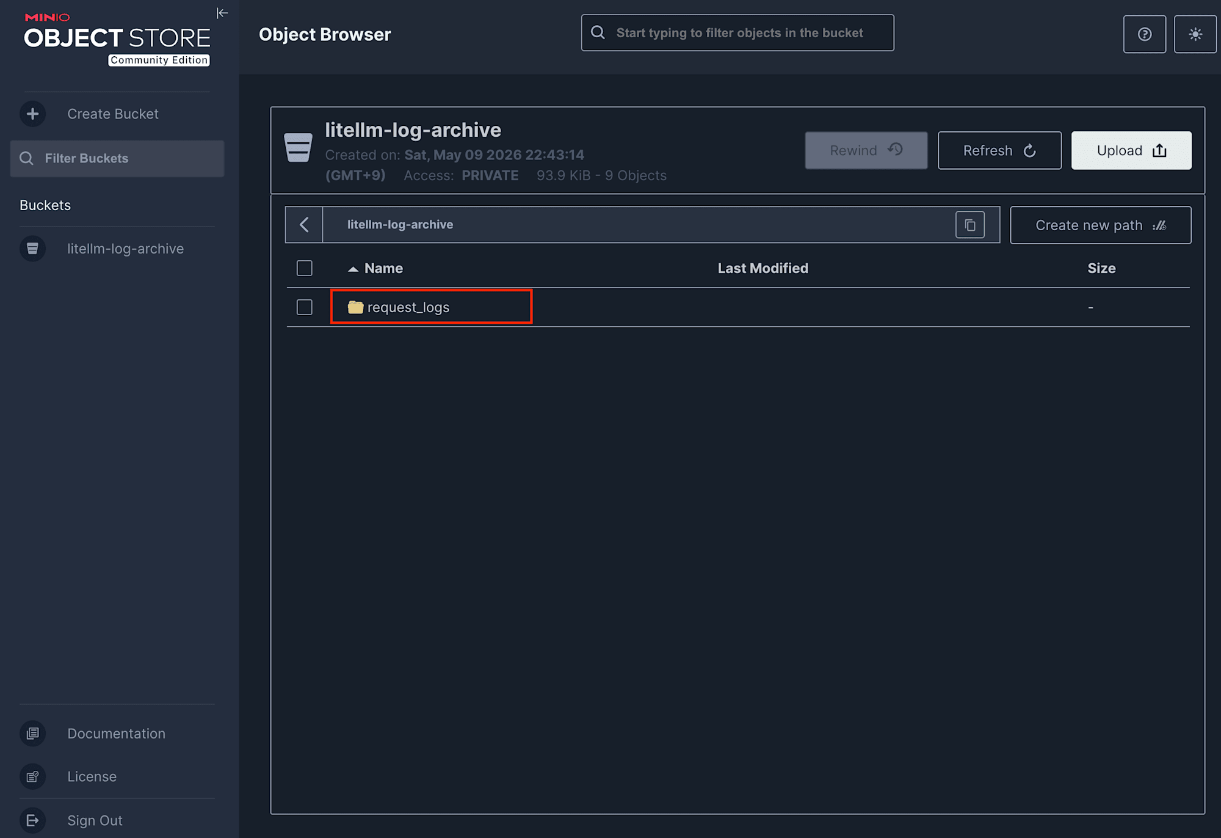The image size is (1221, 838).
Task: Click the Upload button
Action: point(1131,150)
